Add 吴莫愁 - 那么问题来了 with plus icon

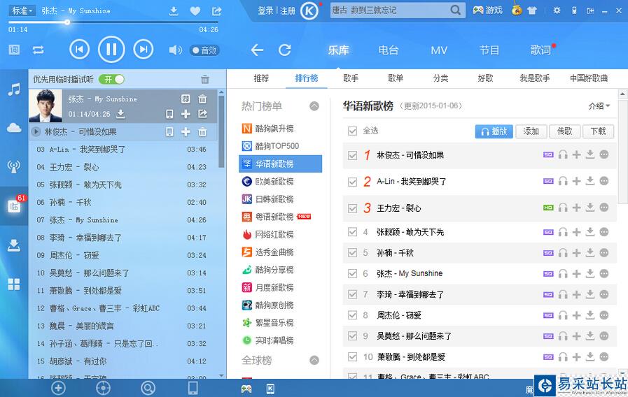coord(576,335)
